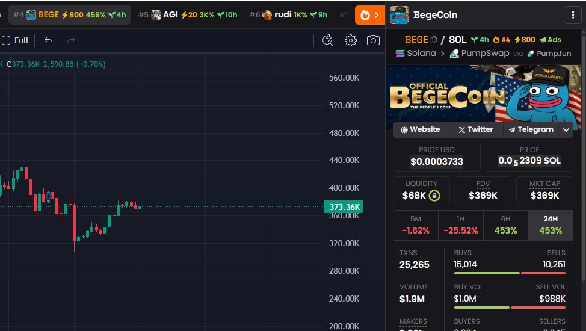The height and width of the screenshot is (331, 586).
Task: Click the green buys proportion bar
Action: [487, 273]
